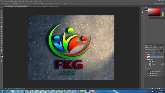Select the Gradient tool
165x93 pixels.
[x=2, y=34]
